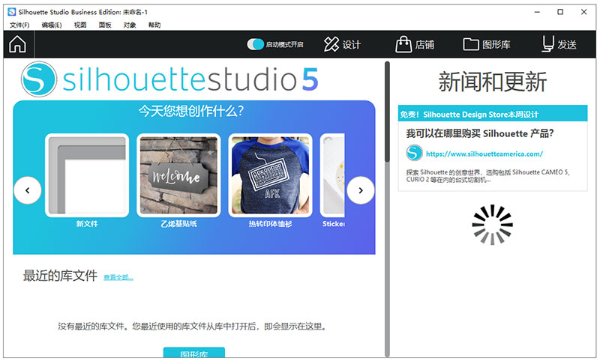Image resolution: width=600 pixels, height=361 pixels.
Task: Click the 图形库 button at bottom
Action: click(194, 353)
